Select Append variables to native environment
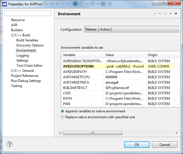 click(63, 111)
